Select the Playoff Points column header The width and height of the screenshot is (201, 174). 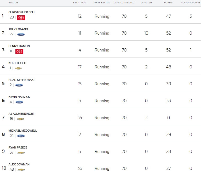191,3
